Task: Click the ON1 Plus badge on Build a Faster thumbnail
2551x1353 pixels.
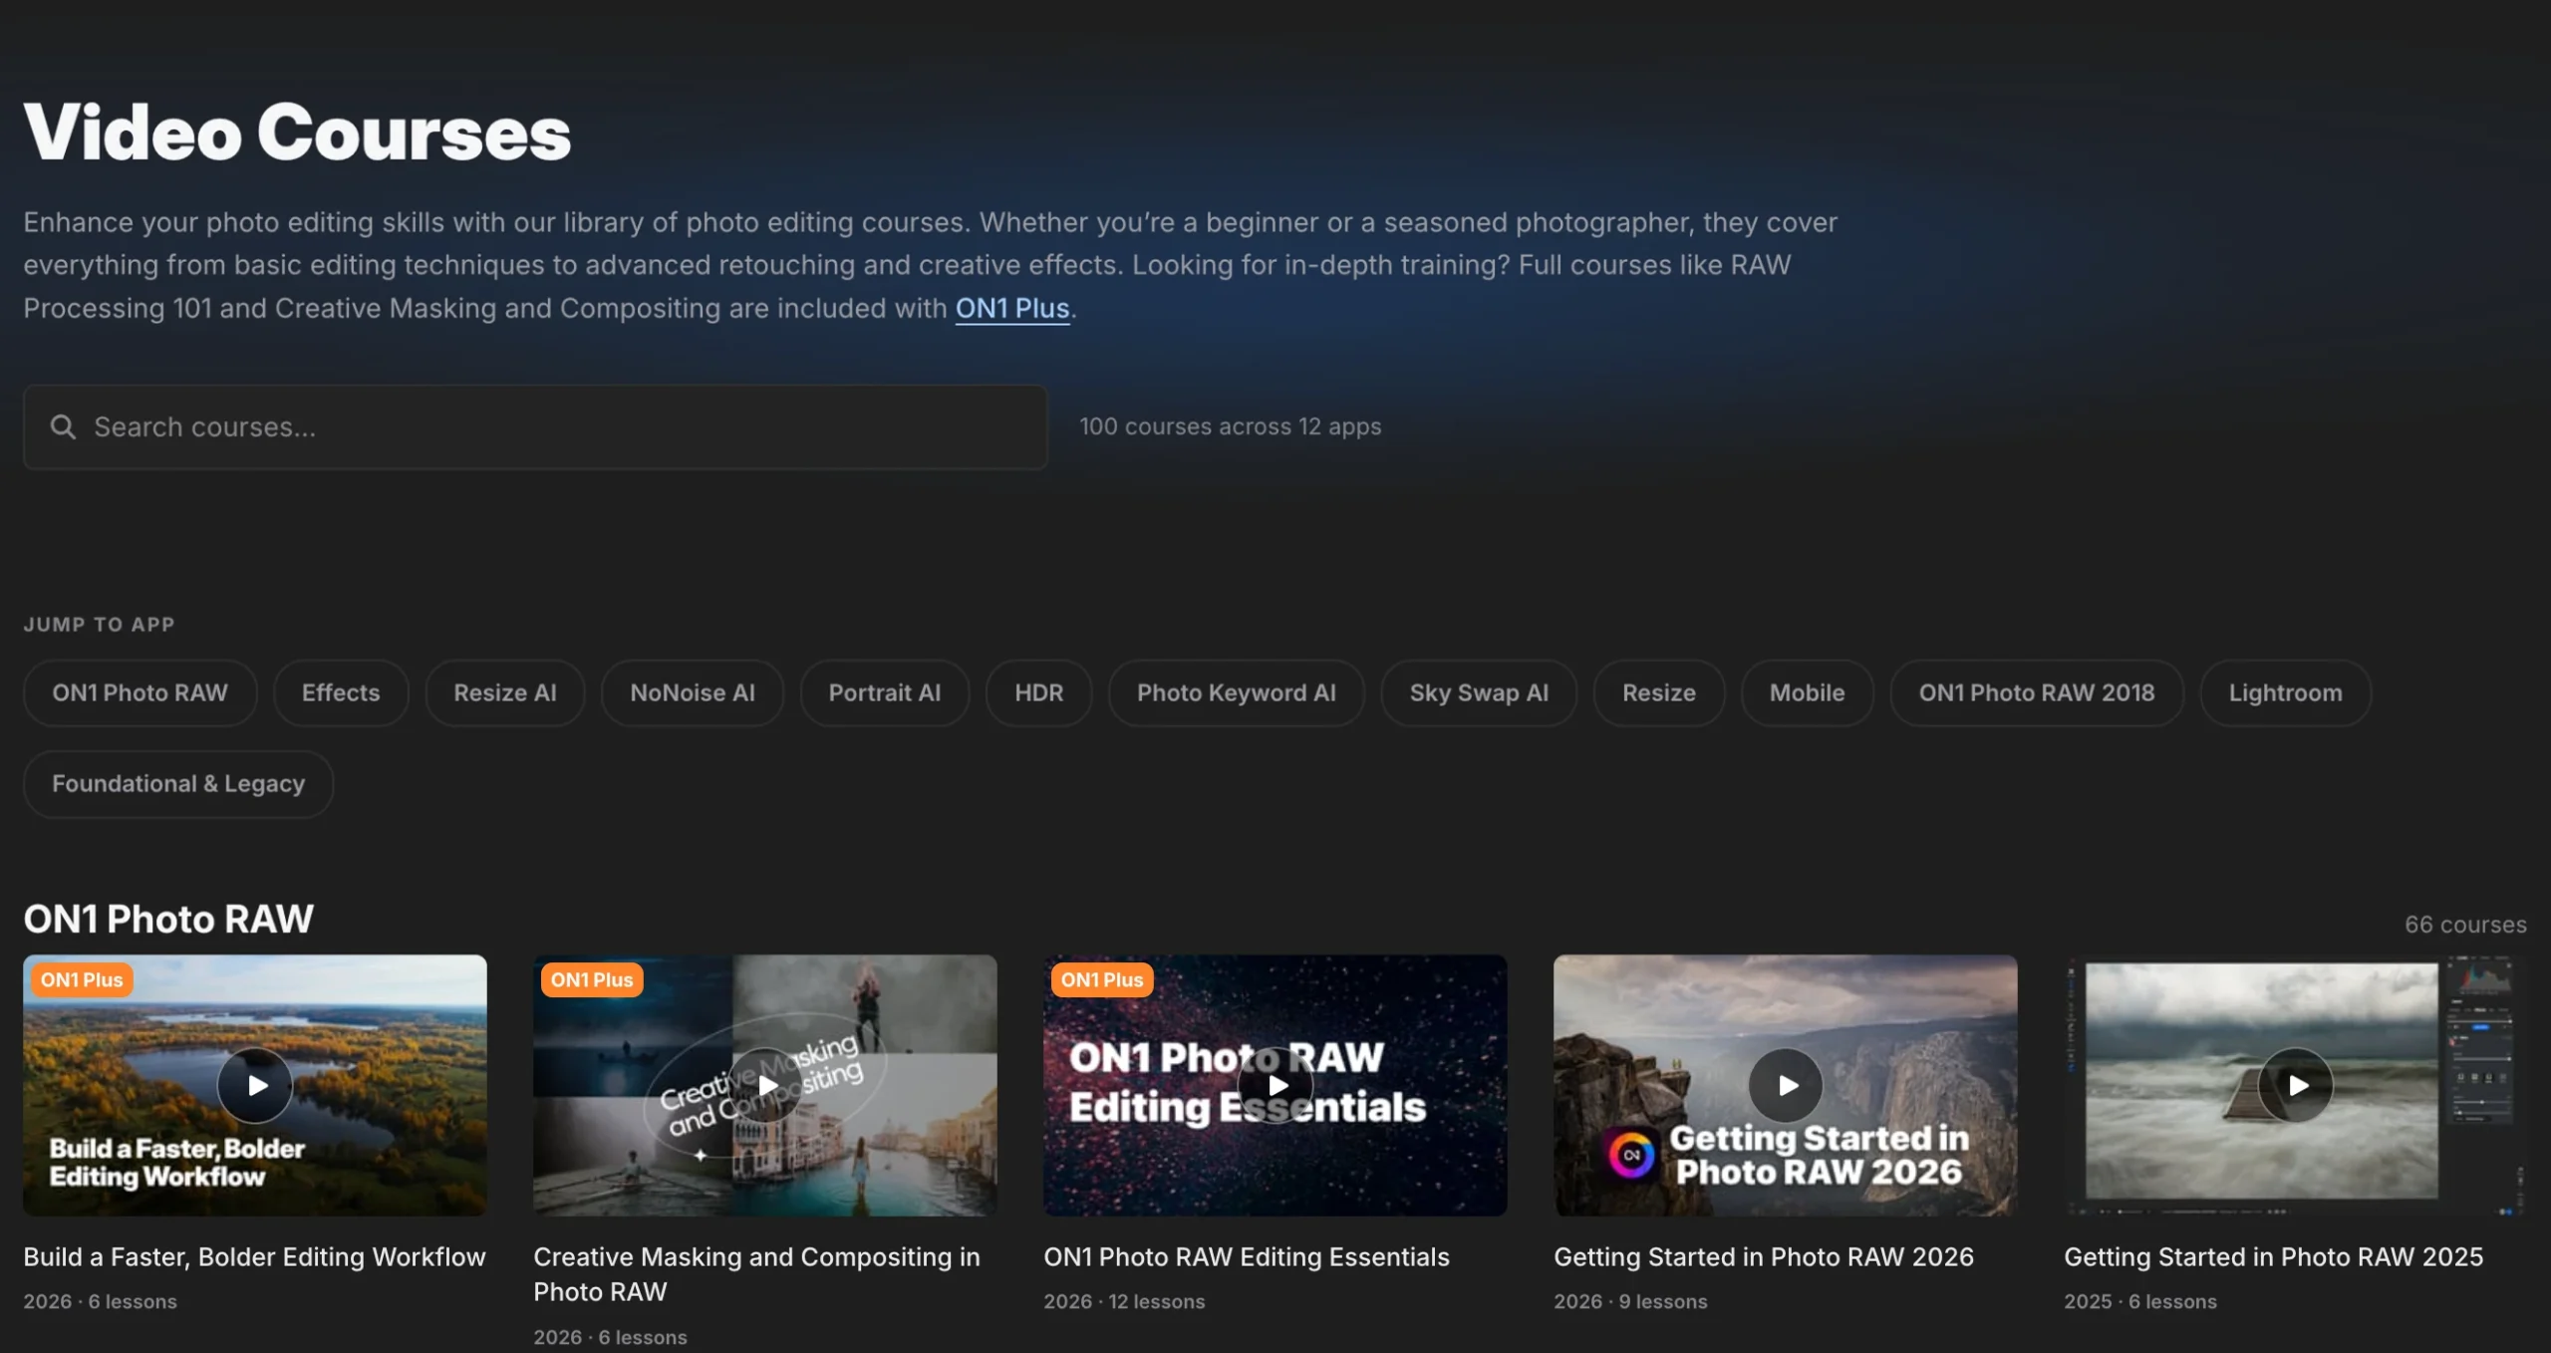Action: [x=82, y=979]
